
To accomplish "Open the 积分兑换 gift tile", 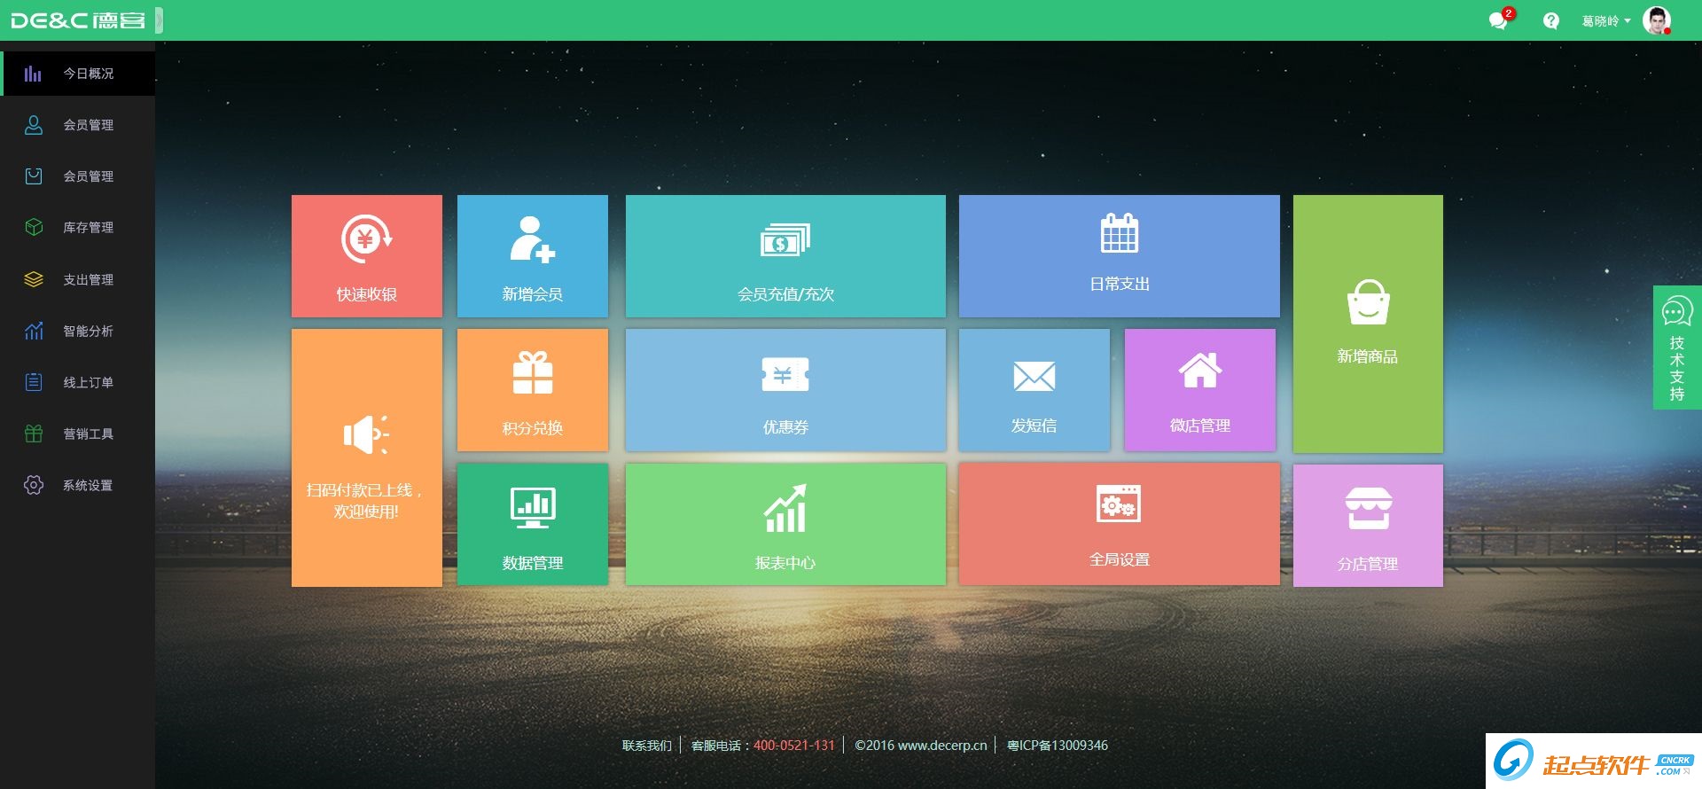I will pos(533,390).
